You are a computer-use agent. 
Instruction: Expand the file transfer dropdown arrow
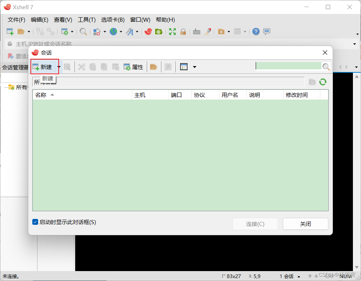[x=105, y=32]
